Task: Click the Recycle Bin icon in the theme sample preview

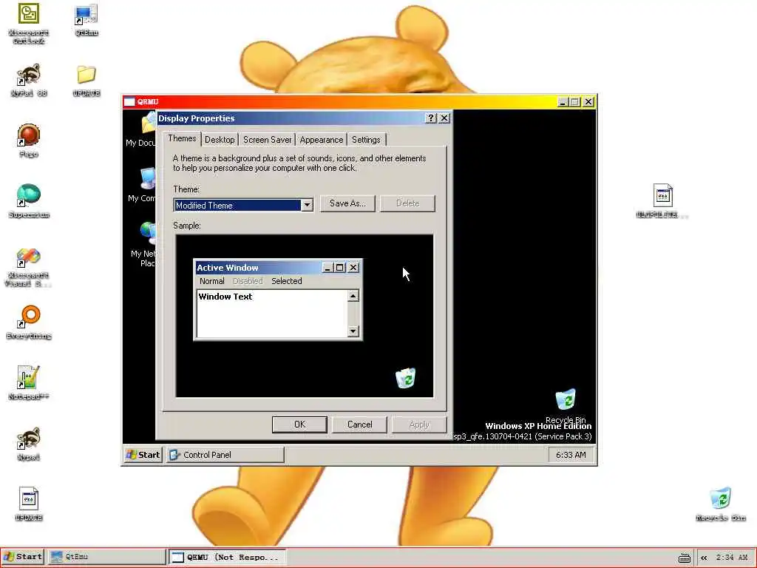Action: coord(406,378)
